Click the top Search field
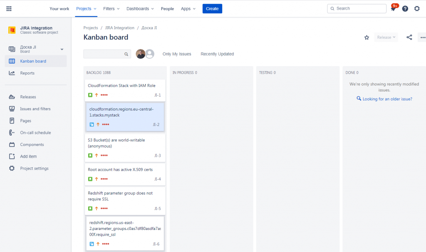Image resolution: width=426 pixels, height=252 pixels. (x=357, y=8)
